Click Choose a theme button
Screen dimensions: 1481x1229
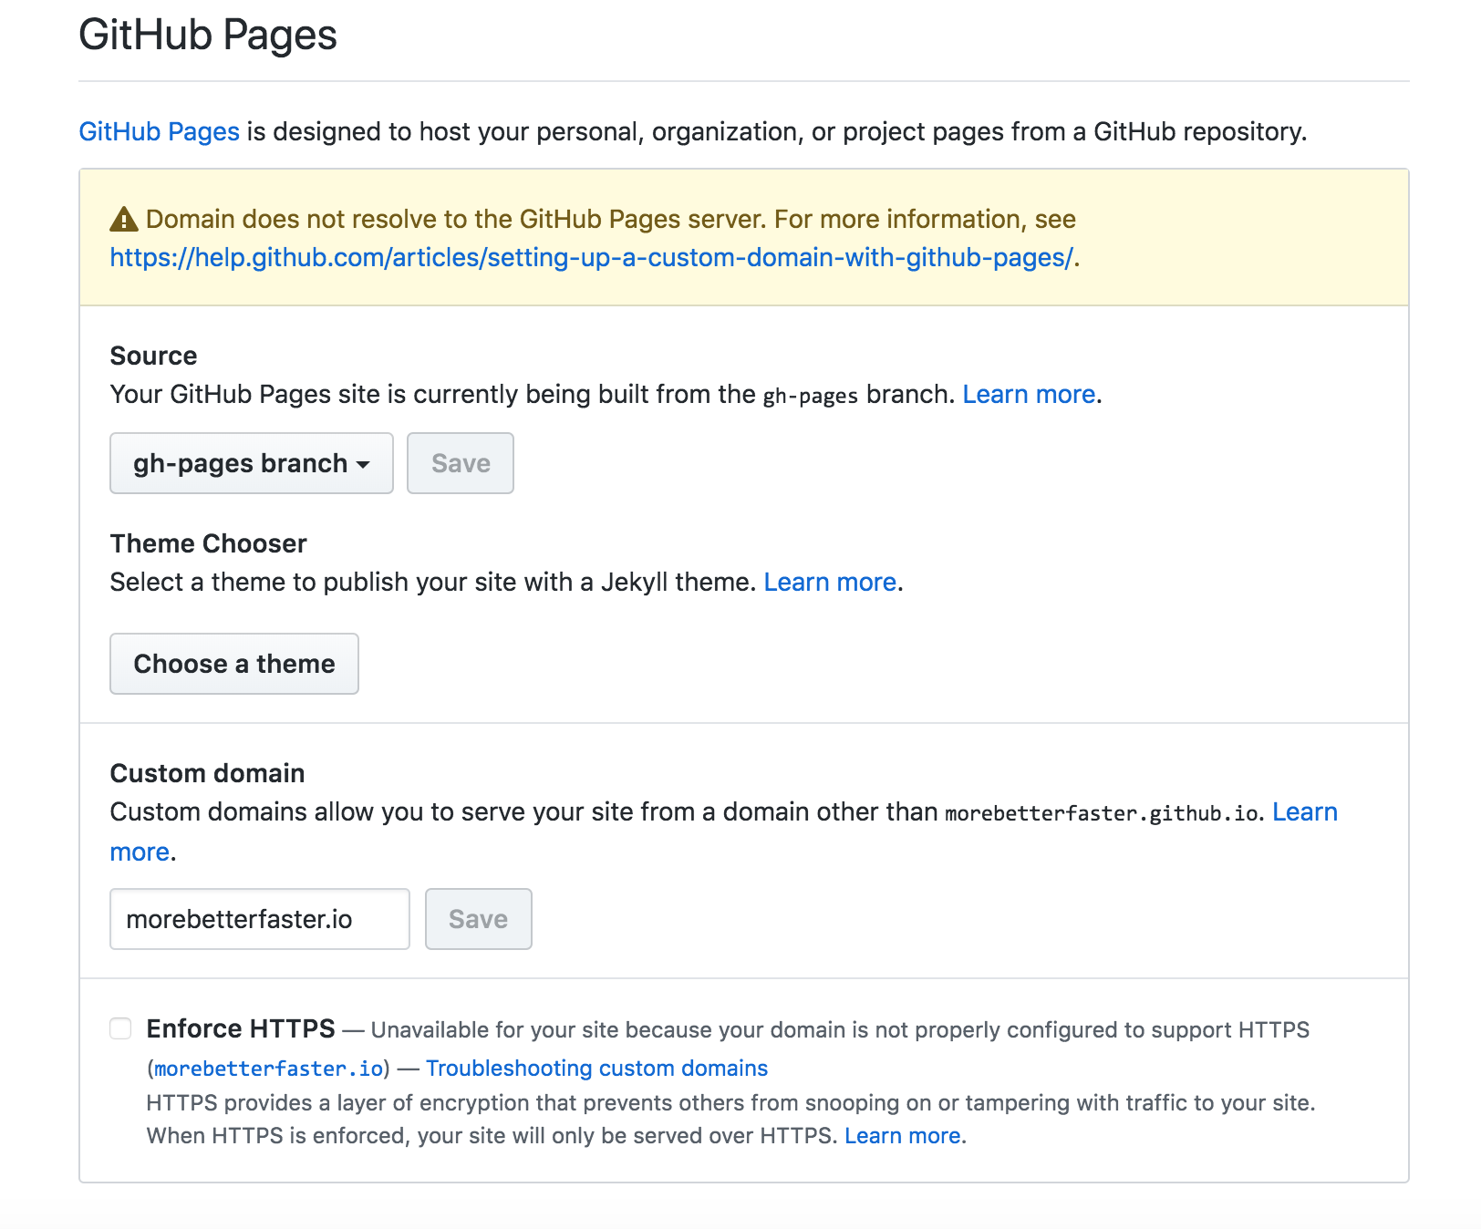(234, 664)
